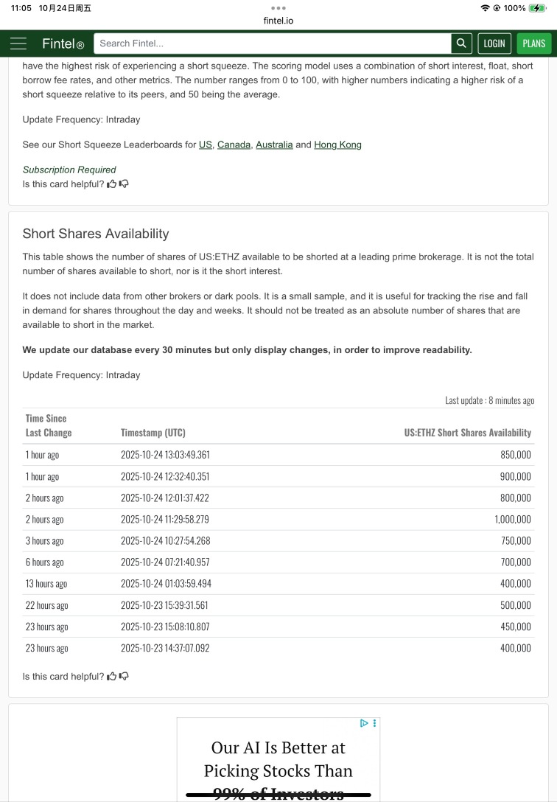Open the Canada leaderboard link

[234, 145]
